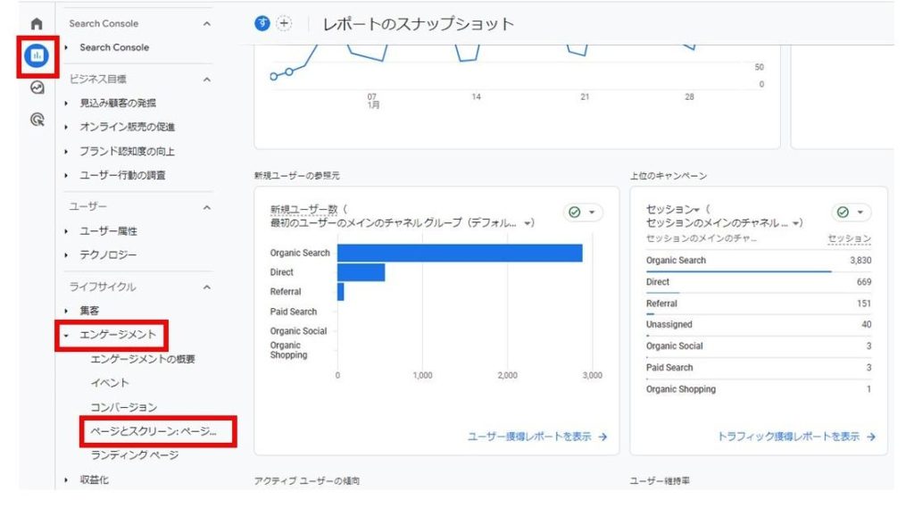Click the Referral bar in chart
The width and height of the screenshot is (914, 508).
[x=340, y=292]
